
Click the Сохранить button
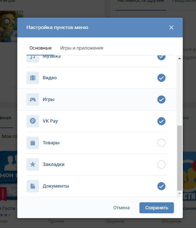157,208
